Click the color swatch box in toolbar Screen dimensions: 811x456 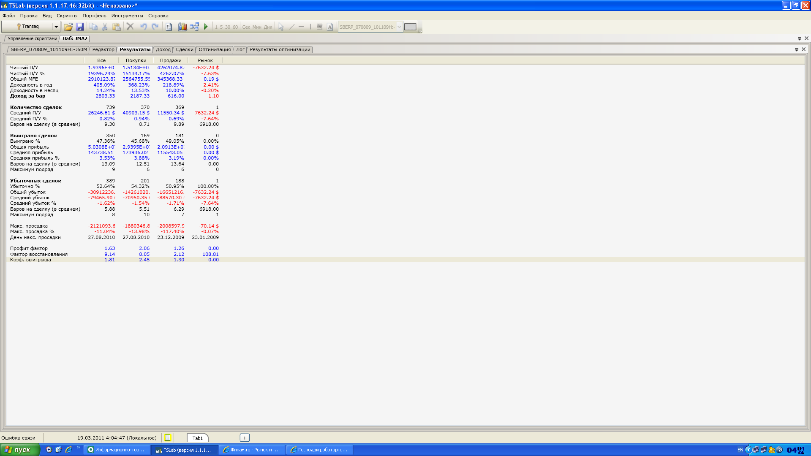(410, 27)
